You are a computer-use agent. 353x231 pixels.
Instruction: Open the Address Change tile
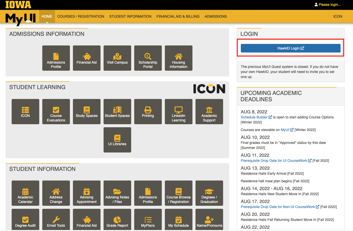pyautogui.click(x=56, y=193)
